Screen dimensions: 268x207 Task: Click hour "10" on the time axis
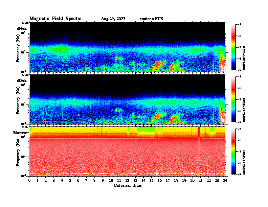coord(111,180)
